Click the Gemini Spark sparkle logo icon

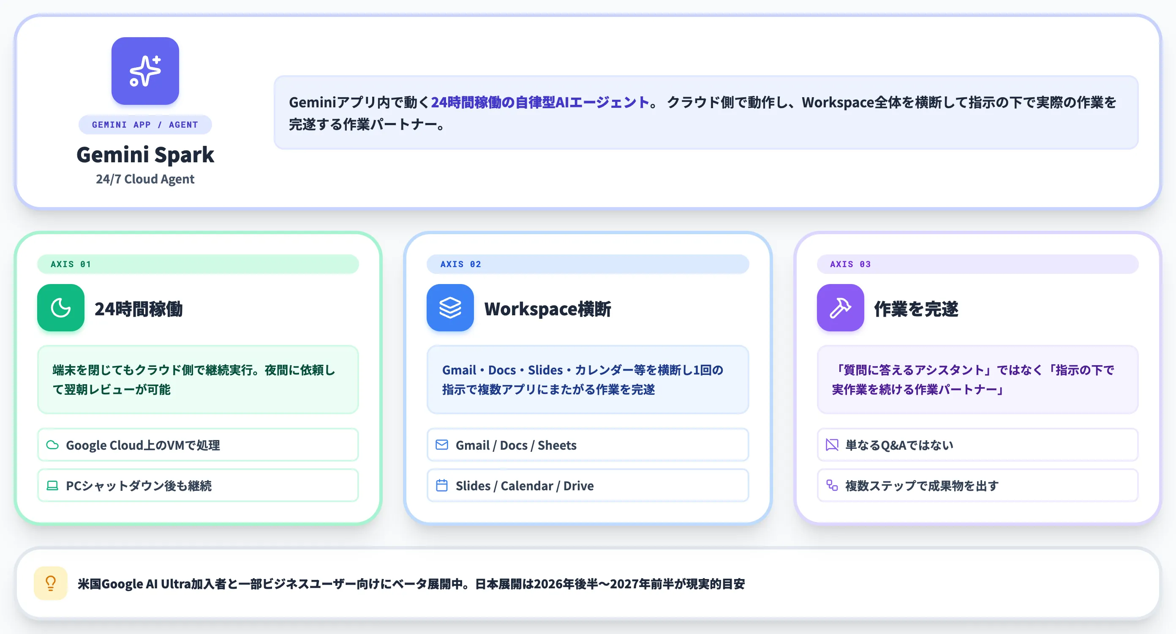[145, 71]
